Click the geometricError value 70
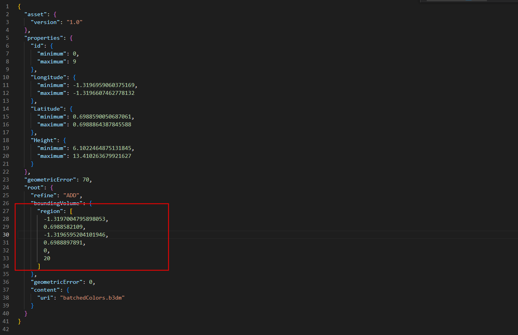 point(85,180)
